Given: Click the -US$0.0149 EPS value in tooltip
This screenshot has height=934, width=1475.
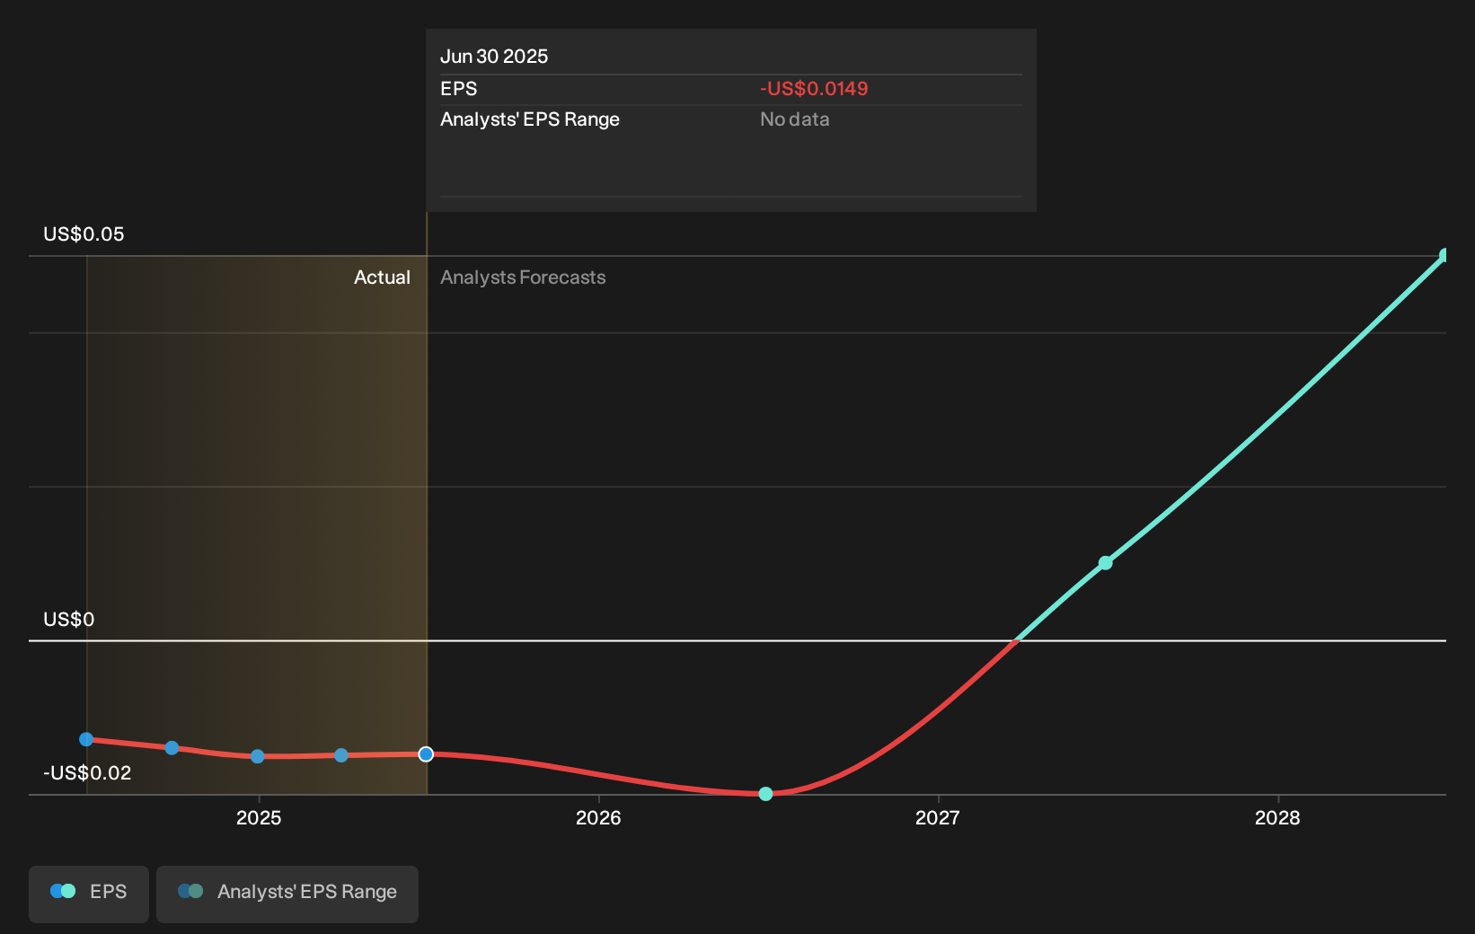Looking at the screenshot, I should 814,89.
